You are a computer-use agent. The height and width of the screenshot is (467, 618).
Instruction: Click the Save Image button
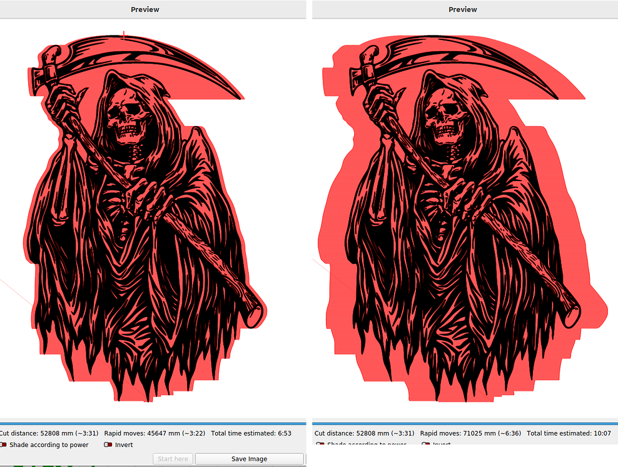(249, 459)
